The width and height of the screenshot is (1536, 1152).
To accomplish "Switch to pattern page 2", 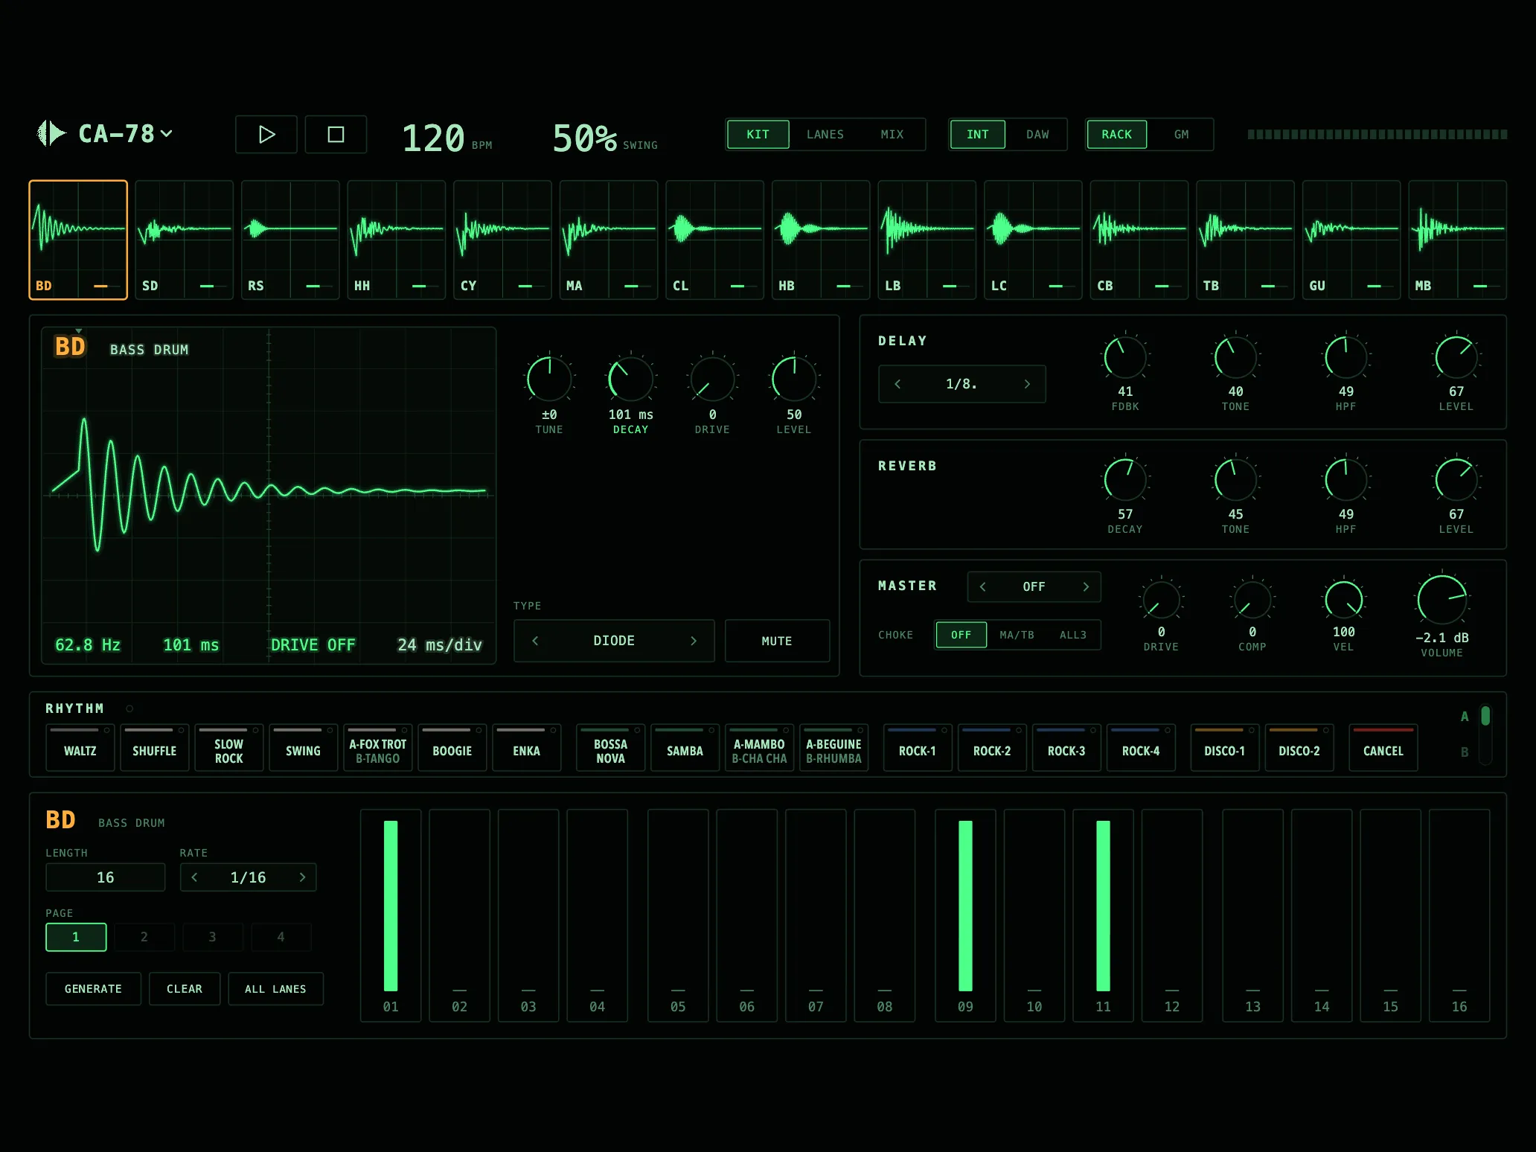I will point(144,937).
